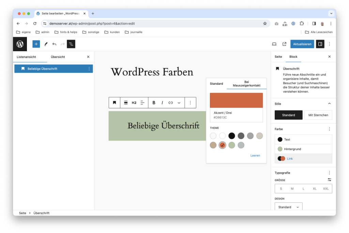Switch to the Listenansicht tab
The image size is (349, 233).
pyautogui.click(x=26, y=57)
